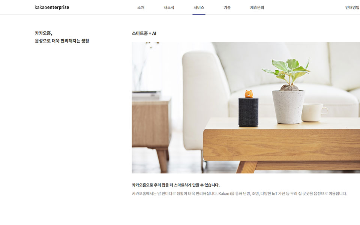The height and width of the screenshot is (225, 360).
Task: Click the 음성으로 더욱 편리해지는 생활 subtitle
Action: pos(62,41)
